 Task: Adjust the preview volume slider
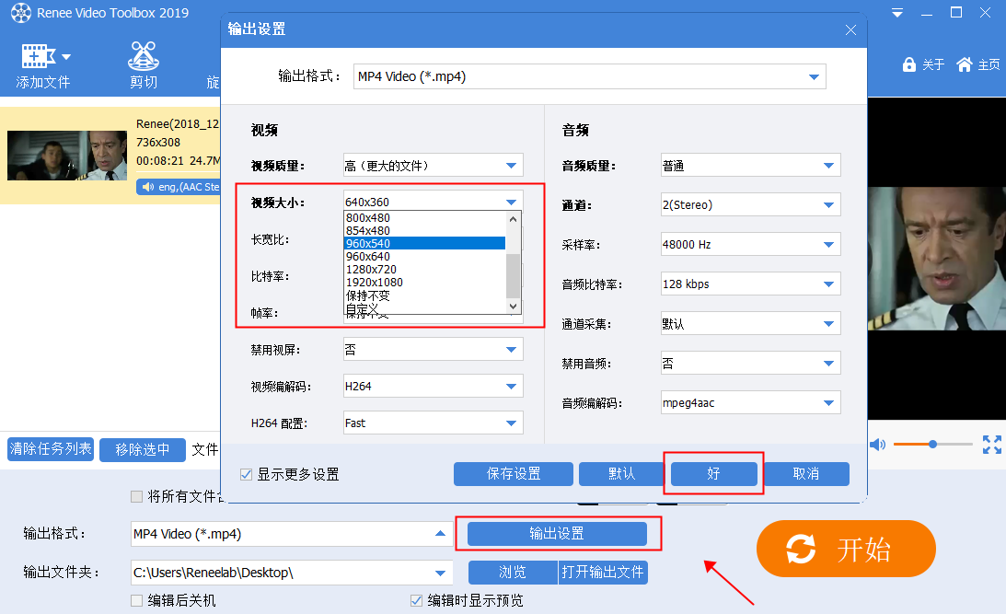932,445
